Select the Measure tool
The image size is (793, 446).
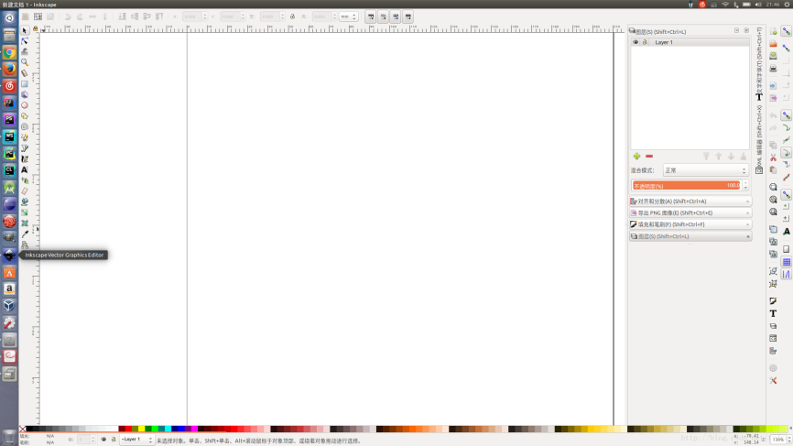[25, 73]
